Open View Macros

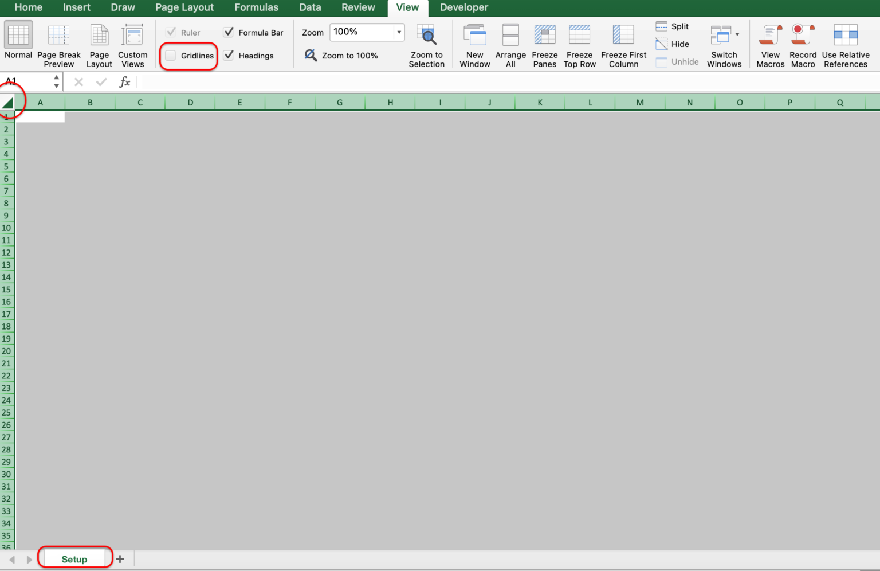(x=769, y=43)
